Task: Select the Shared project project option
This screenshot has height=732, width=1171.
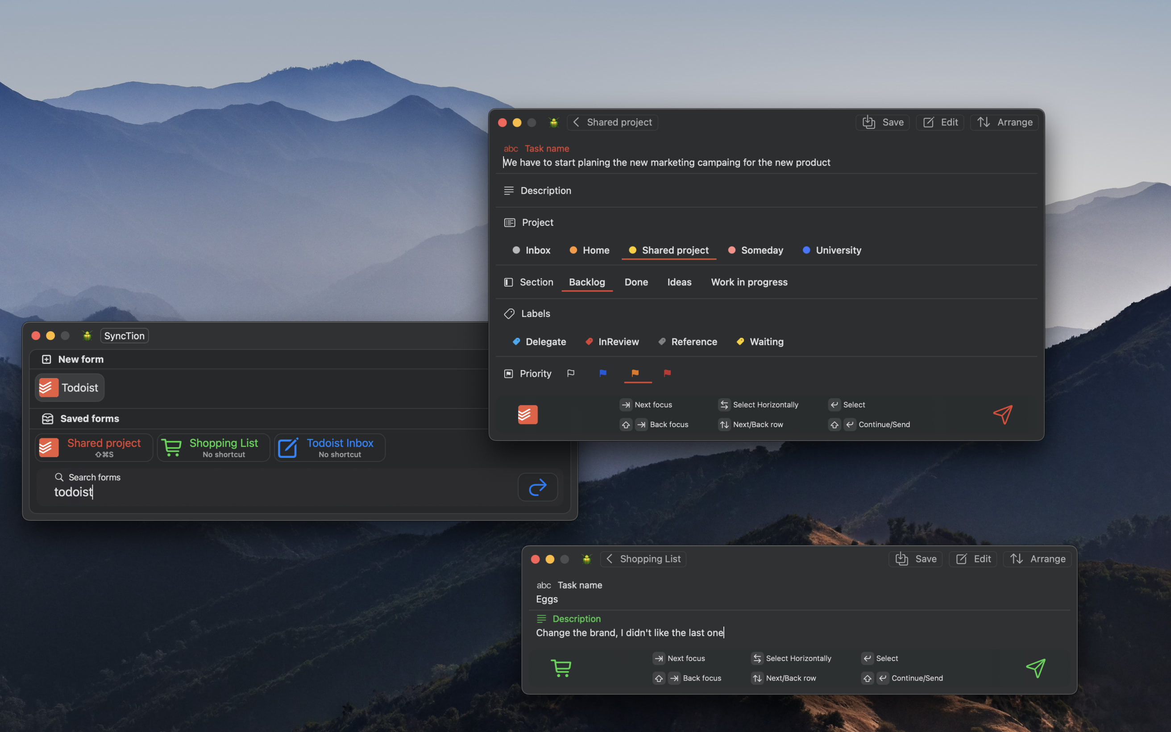Action: (674, 250)
